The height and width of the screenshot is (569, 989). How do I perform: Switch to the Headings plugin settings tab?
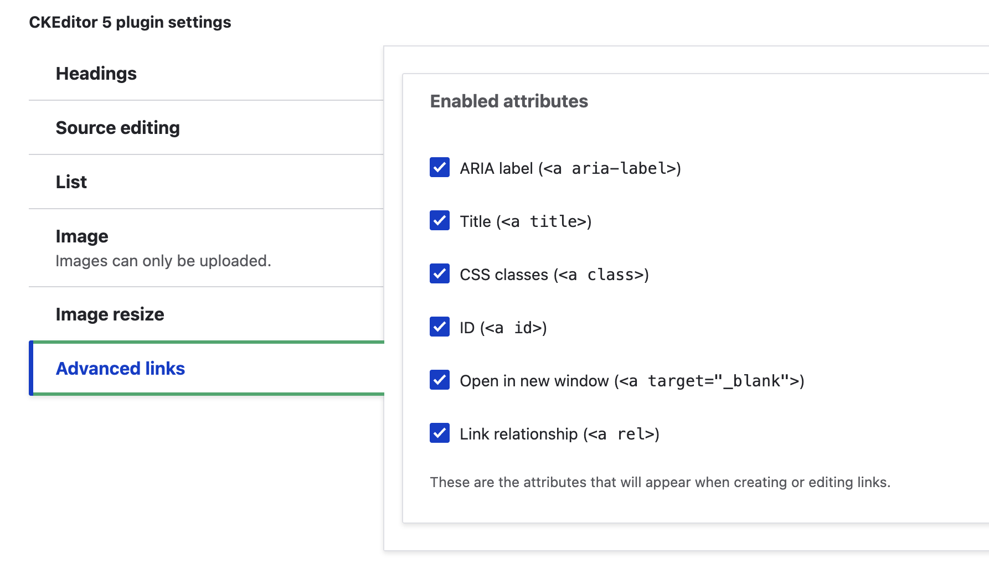[96, 73]
